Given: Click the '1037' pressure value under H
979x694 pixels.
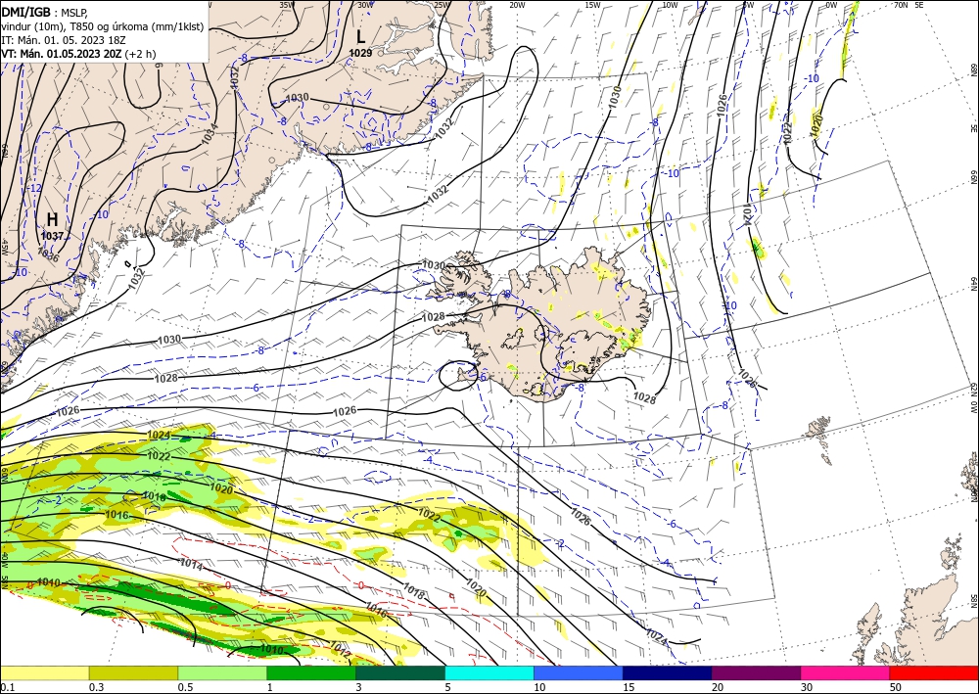Looking at the screenshot, I should pyautogui.click(x=53, y=236).
